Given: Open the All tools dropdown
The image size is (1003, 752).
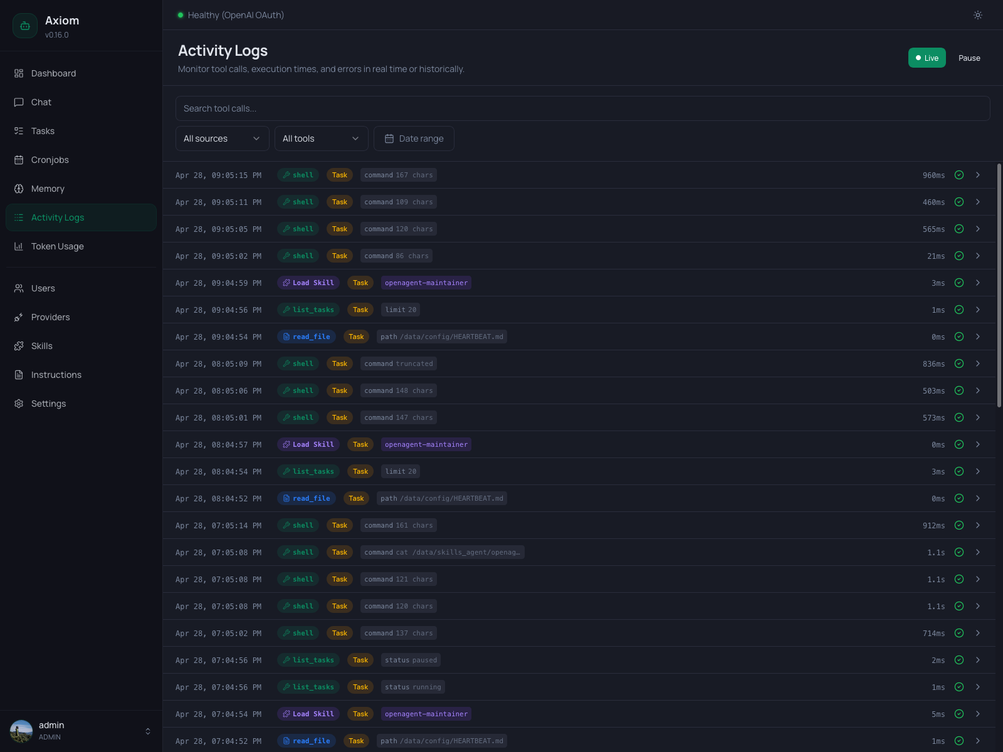Looking at the screenshot, I should 321,138.
